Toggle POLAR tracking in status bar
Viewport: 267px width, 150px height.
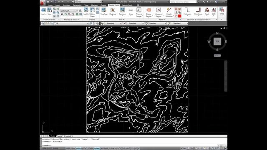click(x=91, y=148)
